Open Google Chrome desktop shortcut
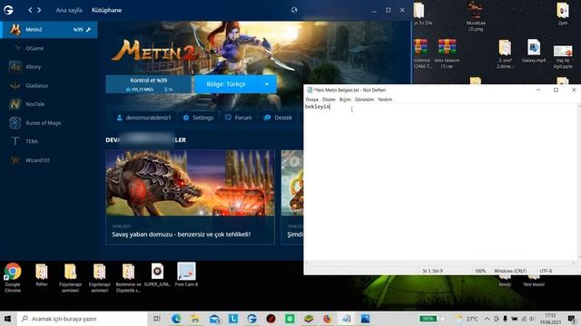 point(13,278)
